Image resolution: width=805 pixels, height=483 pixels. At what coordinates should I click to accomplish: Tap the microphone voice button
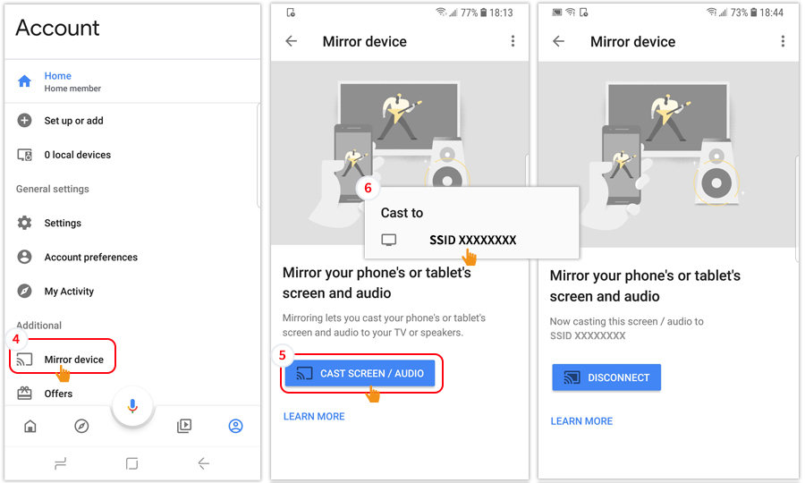click(x=132, y=406)
